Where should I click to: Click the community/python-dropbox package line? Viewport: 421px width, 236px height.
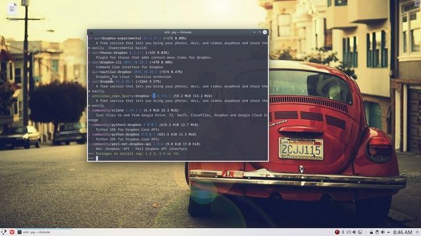[x=143, y=134]
